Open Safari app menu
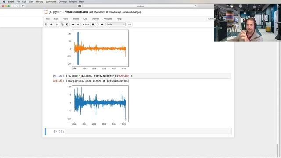The height and width of the screenshot is (158, 281). click(x=11, y=2)
